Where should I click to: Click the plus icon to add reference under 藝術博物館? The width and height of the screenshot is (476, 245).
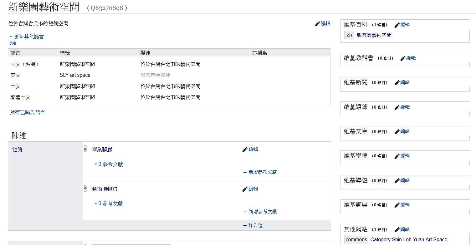[245, 212]
